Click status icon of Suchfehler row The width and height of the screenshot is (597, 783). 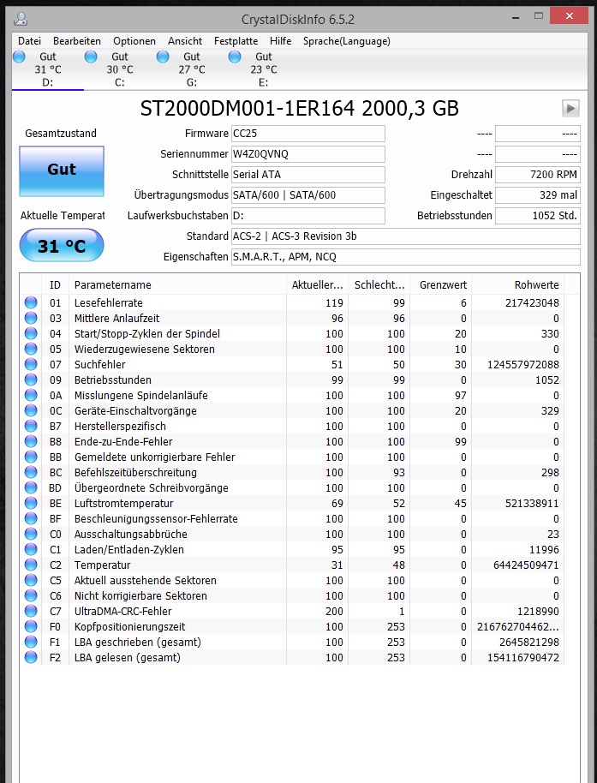(x=31, y=365)
